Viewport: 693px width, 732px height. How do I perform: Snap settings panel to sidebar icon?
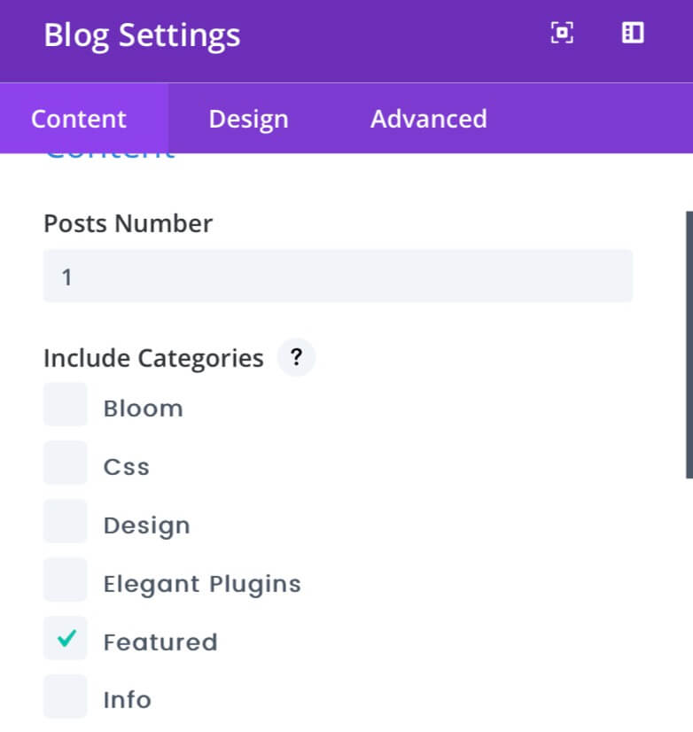pyautogui.click(x=633, y=33)
